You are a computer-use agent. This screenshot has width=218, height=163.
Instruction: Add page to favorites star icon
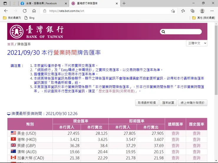(x=173, y=11)
